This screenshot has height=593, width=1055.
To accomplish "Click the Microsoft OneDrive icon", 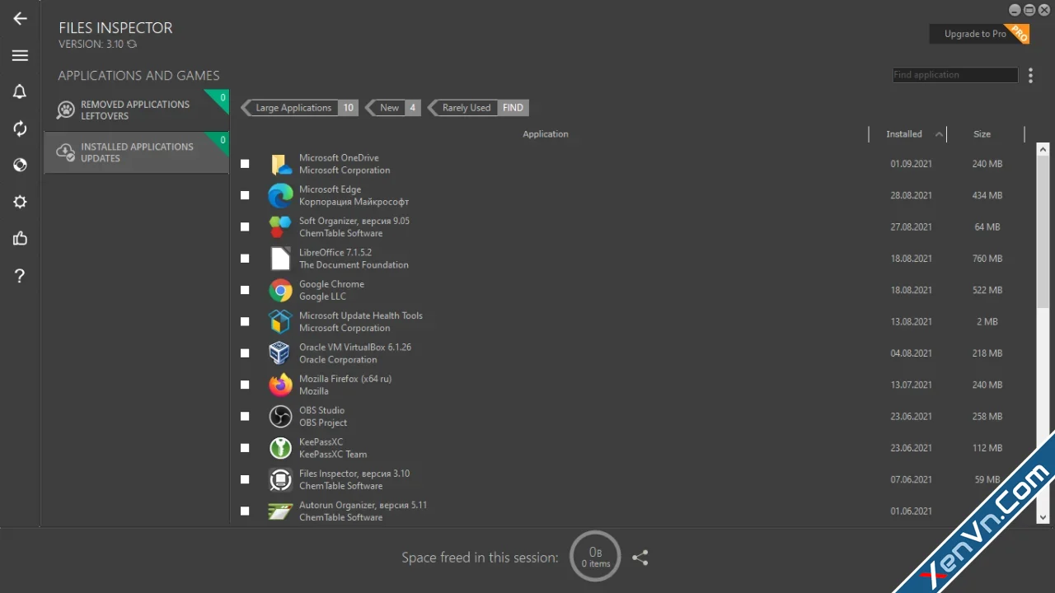I will (280, 164).
